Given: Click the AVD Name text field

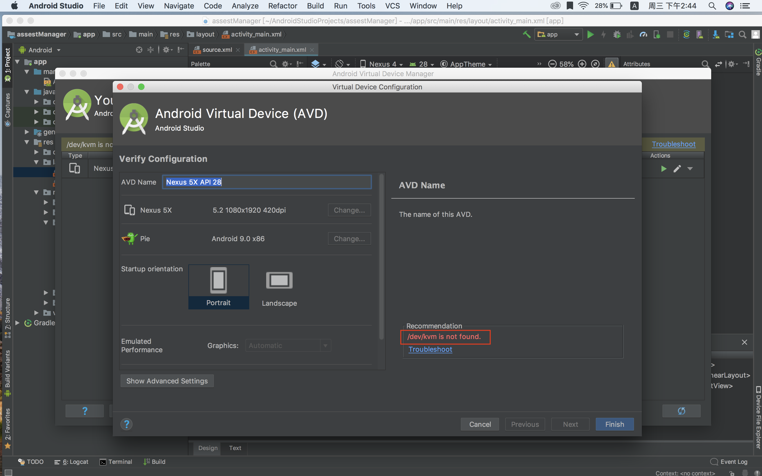Looking at the screenshot, I should [267, 182].
